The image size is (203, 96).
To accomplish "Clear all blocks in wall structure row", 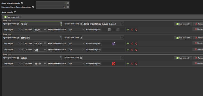I will click(x=136, y=50).
